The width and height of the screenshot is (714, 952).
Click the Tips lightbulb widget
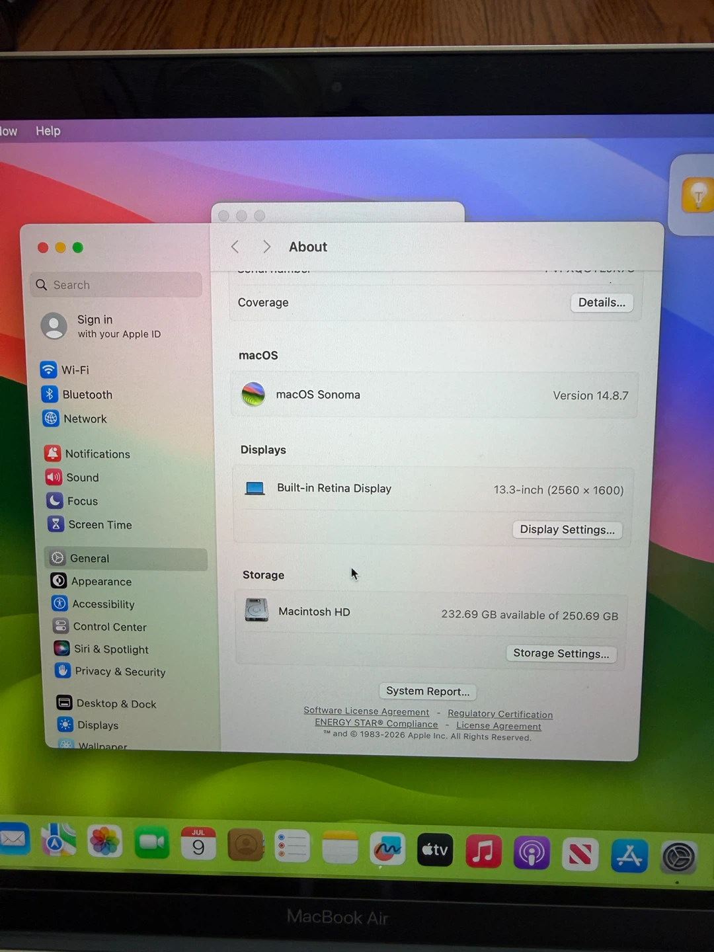point(697,195)
